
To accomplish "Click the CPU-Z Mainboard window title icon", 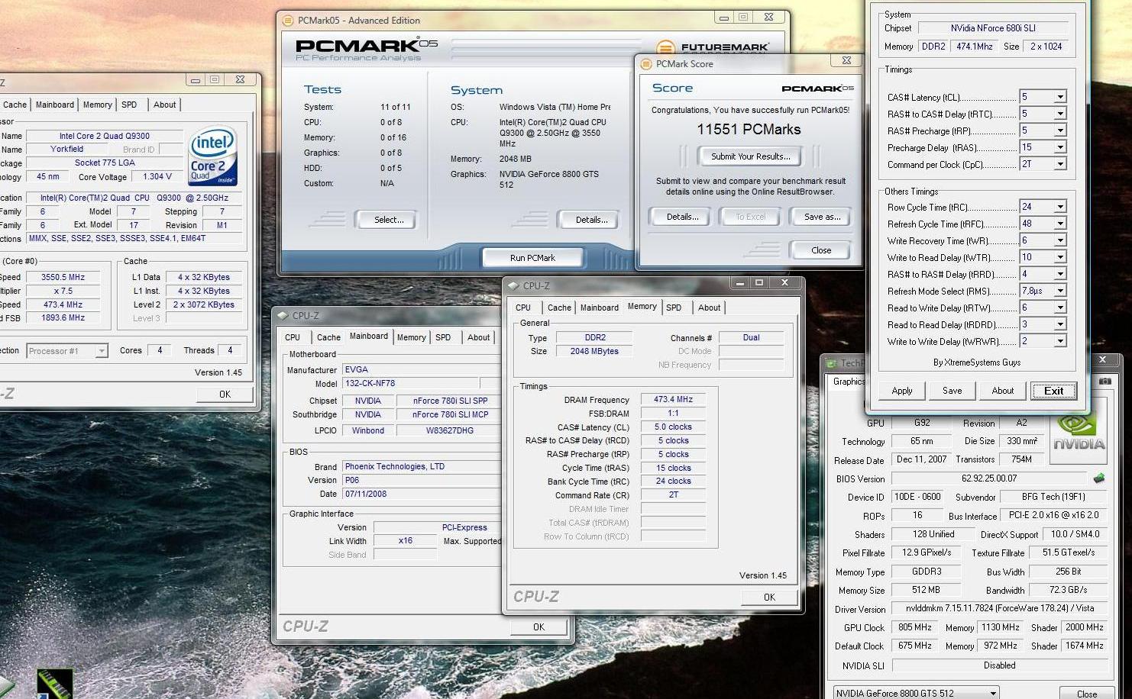I will coord(283,315).
